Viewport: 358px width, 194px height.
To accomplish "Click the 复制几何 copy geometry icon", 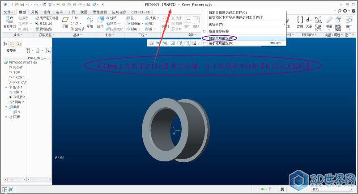I will coord(43,24).
